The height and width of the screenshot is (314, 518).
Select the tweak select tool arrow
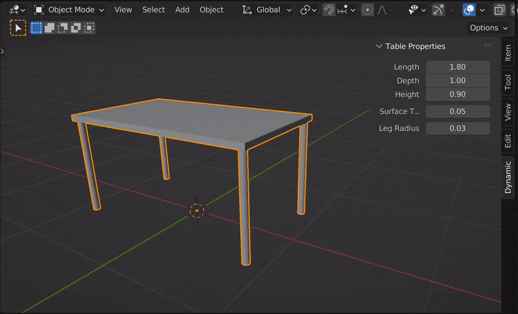pyautogui.click(x=18, y=28)
